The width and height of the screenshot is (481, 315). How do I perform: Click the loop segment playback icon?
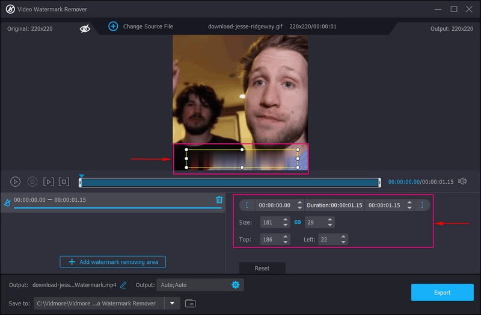tap(64, 181)
